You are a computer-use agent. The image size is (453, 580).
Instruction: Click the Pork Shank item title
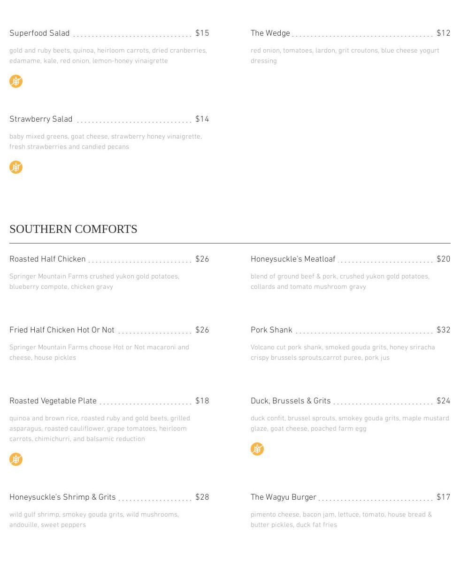[x=271, y=330]
